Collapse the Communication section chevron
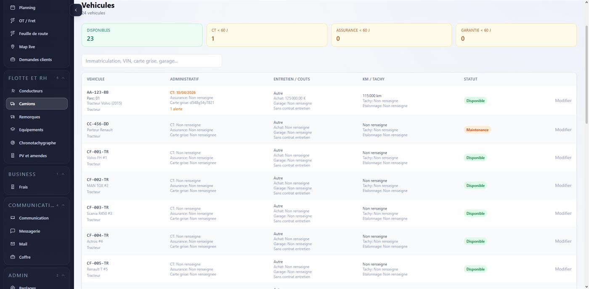This screenshot has height=289, width=589. 63,205
